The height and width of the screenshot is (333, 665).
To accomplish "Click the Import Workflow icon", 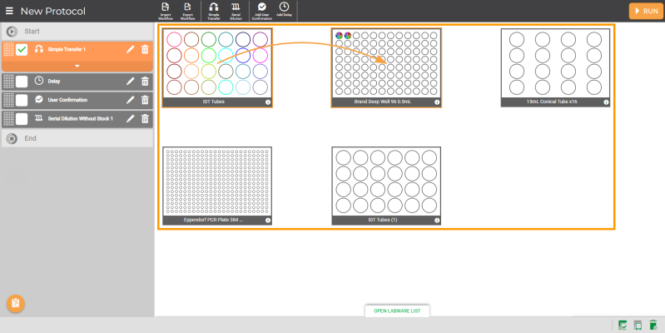I will (165, 9).
